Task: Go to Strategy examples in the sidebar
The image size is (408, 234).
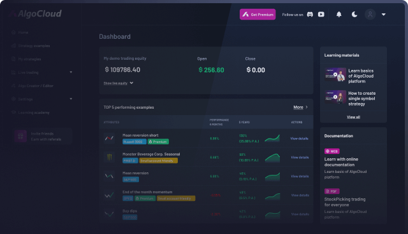Action: (34, 46)
